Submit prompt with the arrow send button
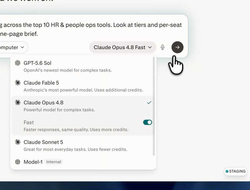The image size is (250, 190). pos(177,47)
